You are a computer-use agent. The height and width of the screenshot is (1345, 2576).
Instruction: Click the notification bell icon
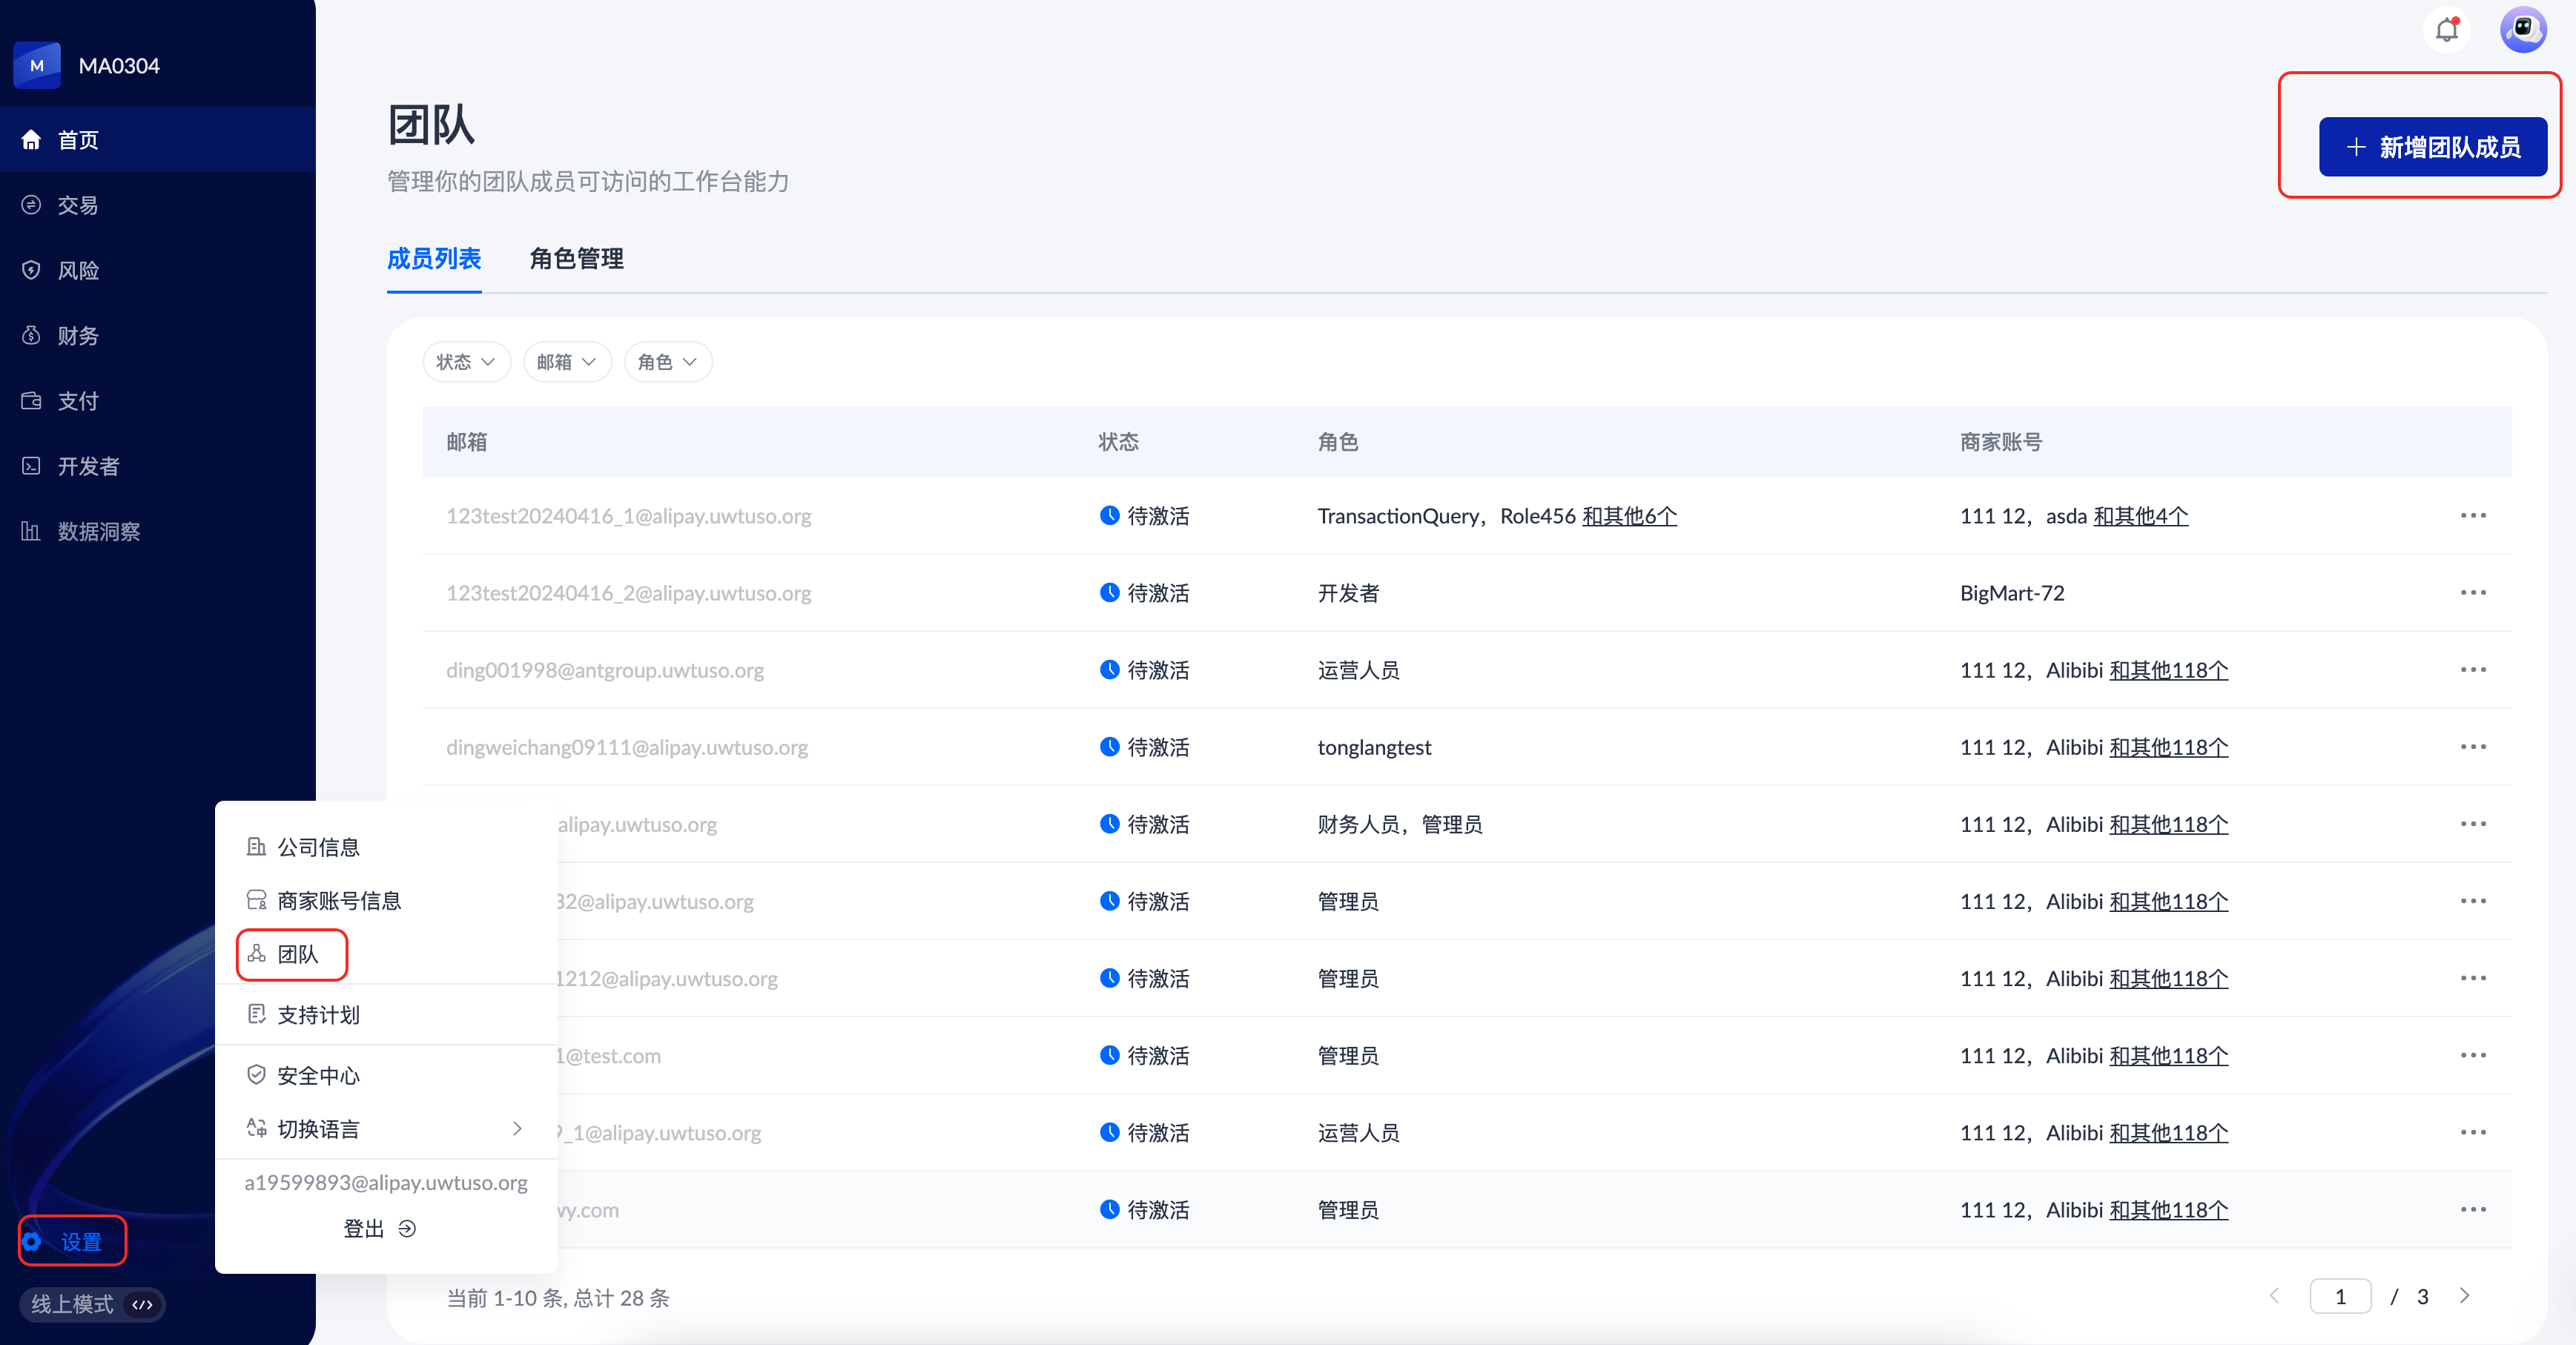tap(2446, 30)
